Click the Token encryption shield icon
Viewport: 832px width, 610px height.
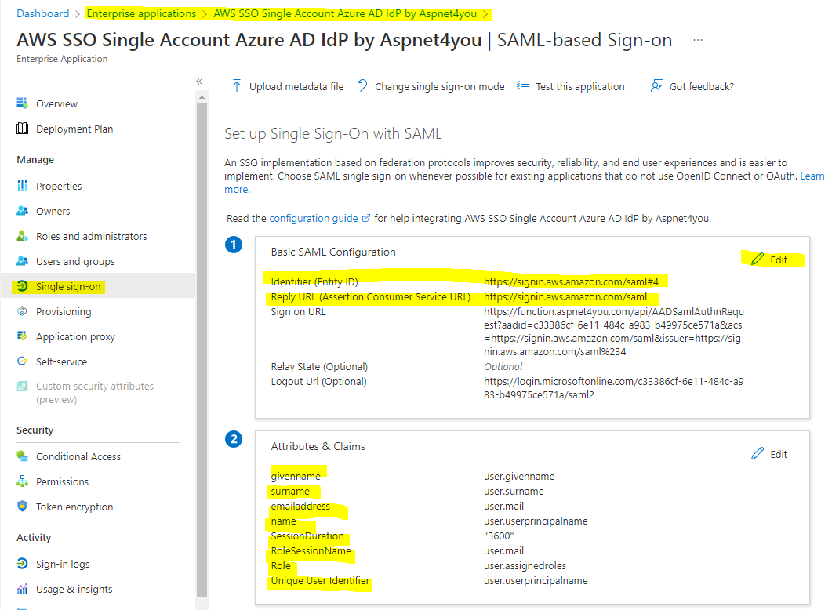tap(23, 507)
